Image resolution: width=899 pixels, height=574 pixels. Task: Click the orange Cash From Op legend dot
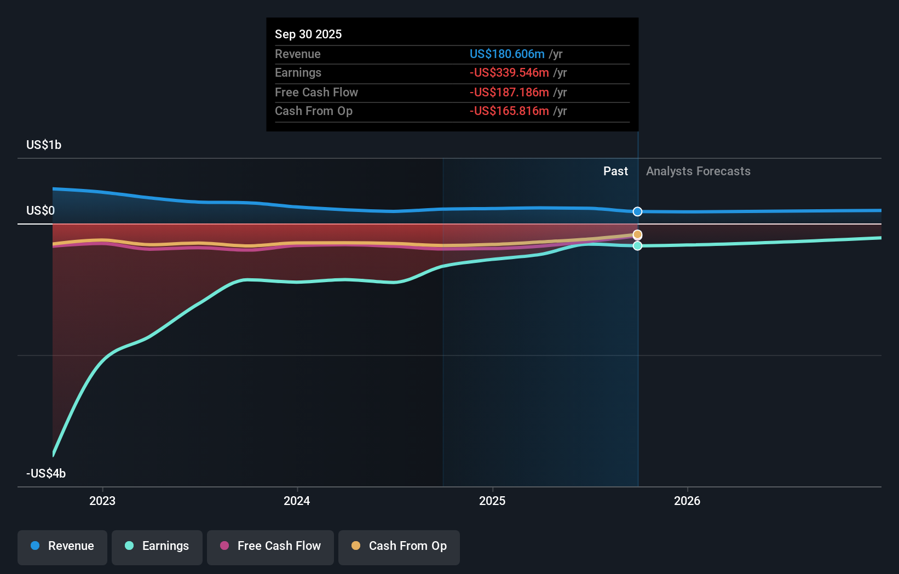356,546
